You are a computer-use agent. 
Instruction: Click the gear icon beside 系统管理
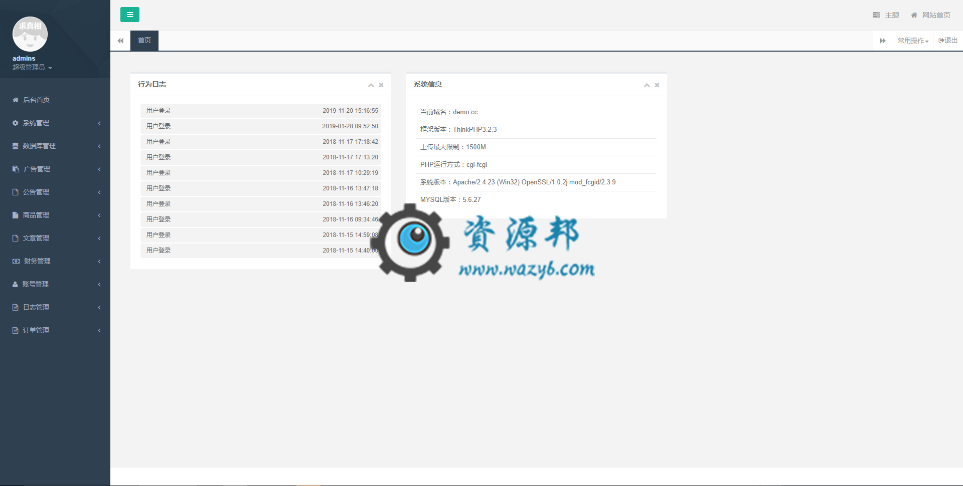tap(16, 123)
